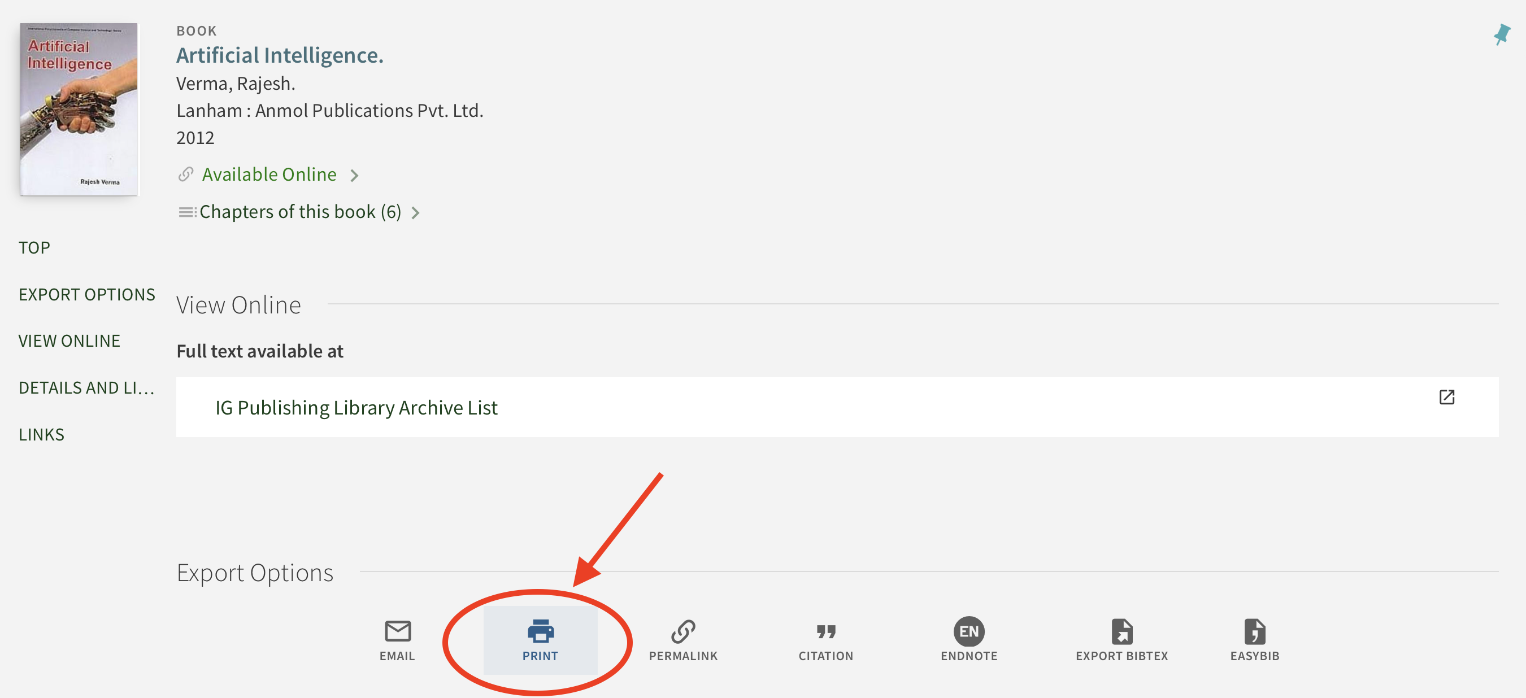The width and height of the screenshot is (1526, 698).
Task: Expand the Available Online chevron
Action: (354, 175)
